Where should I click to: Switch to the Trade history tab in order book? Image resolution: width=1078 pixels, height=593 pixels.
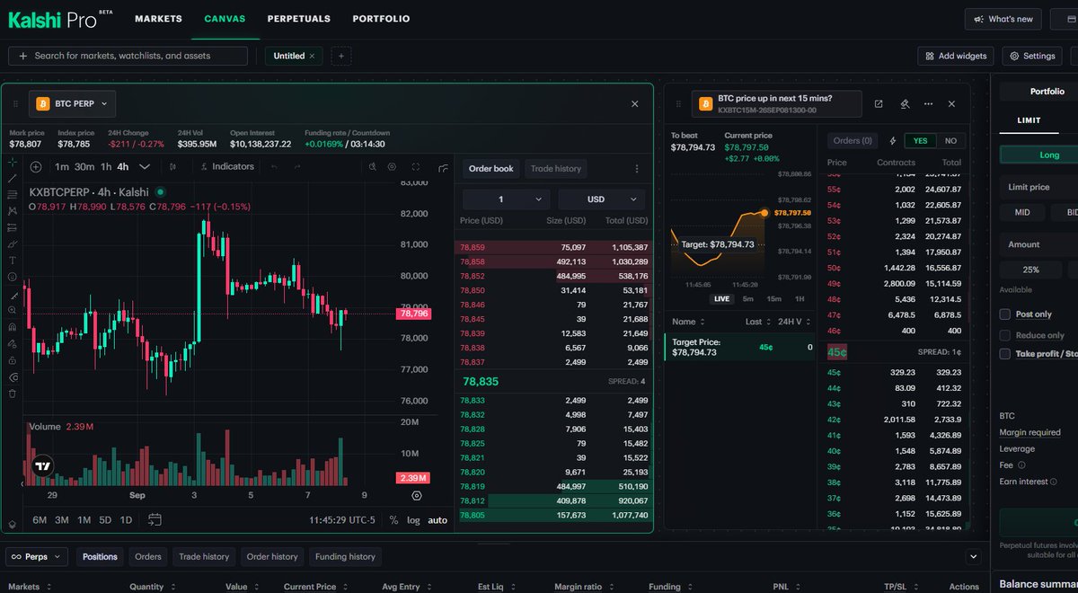point(555,169)
